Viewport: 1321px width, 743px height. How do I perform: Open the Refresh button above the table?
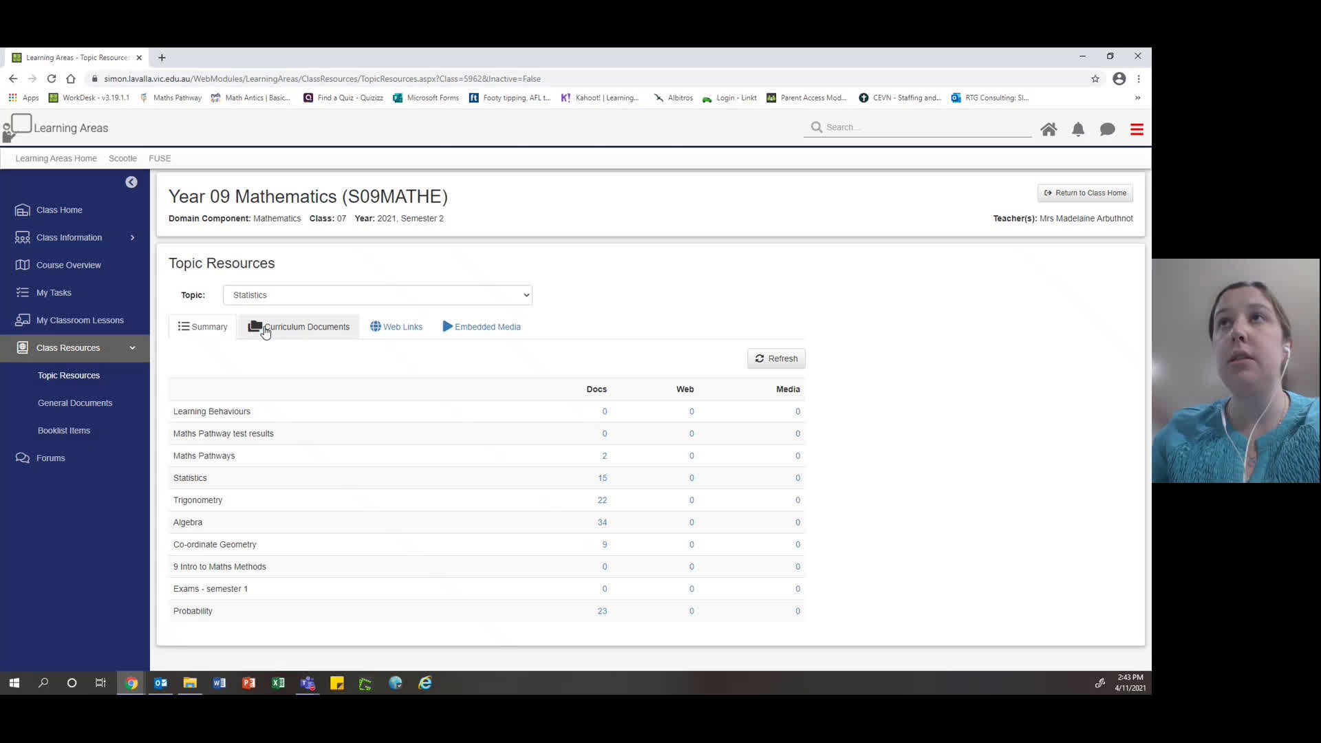[775, 358]
